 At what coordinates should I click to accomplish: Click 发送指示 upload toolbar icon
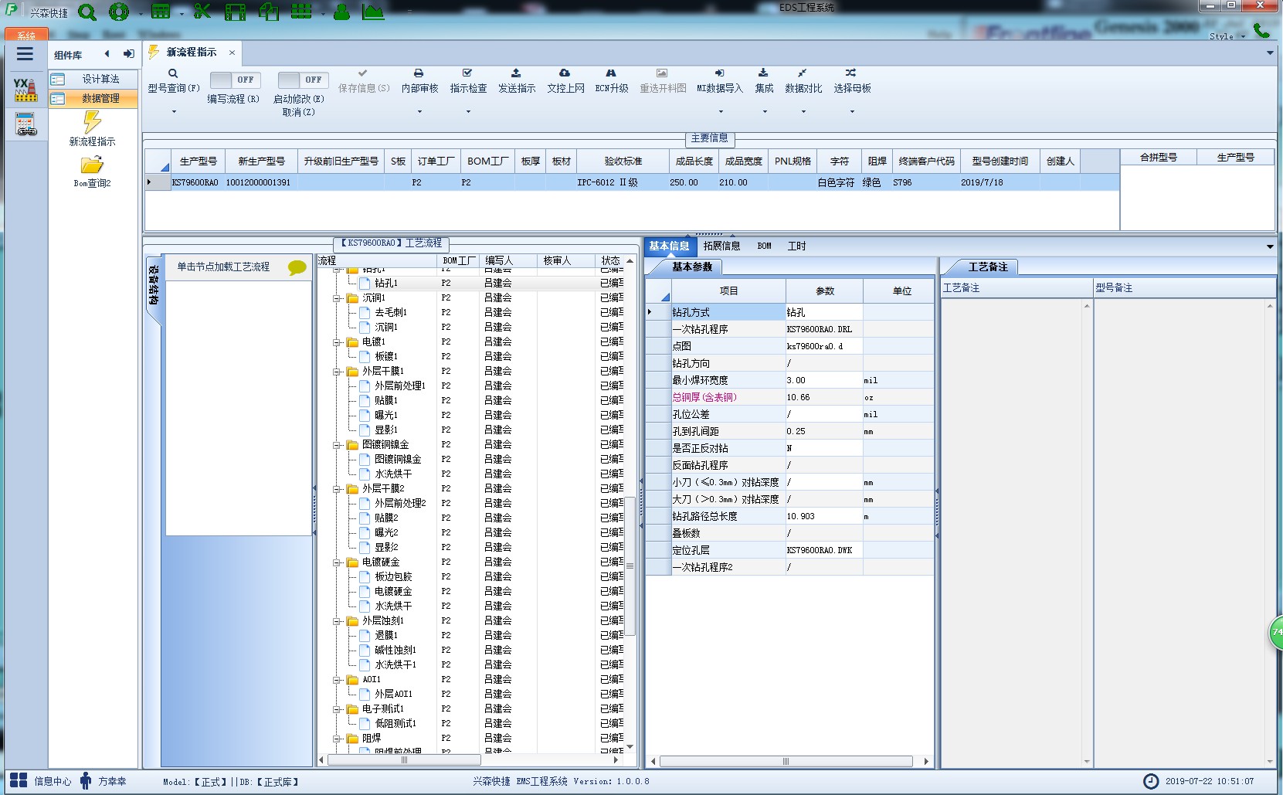pyautogui.click(x=516, y=73)
